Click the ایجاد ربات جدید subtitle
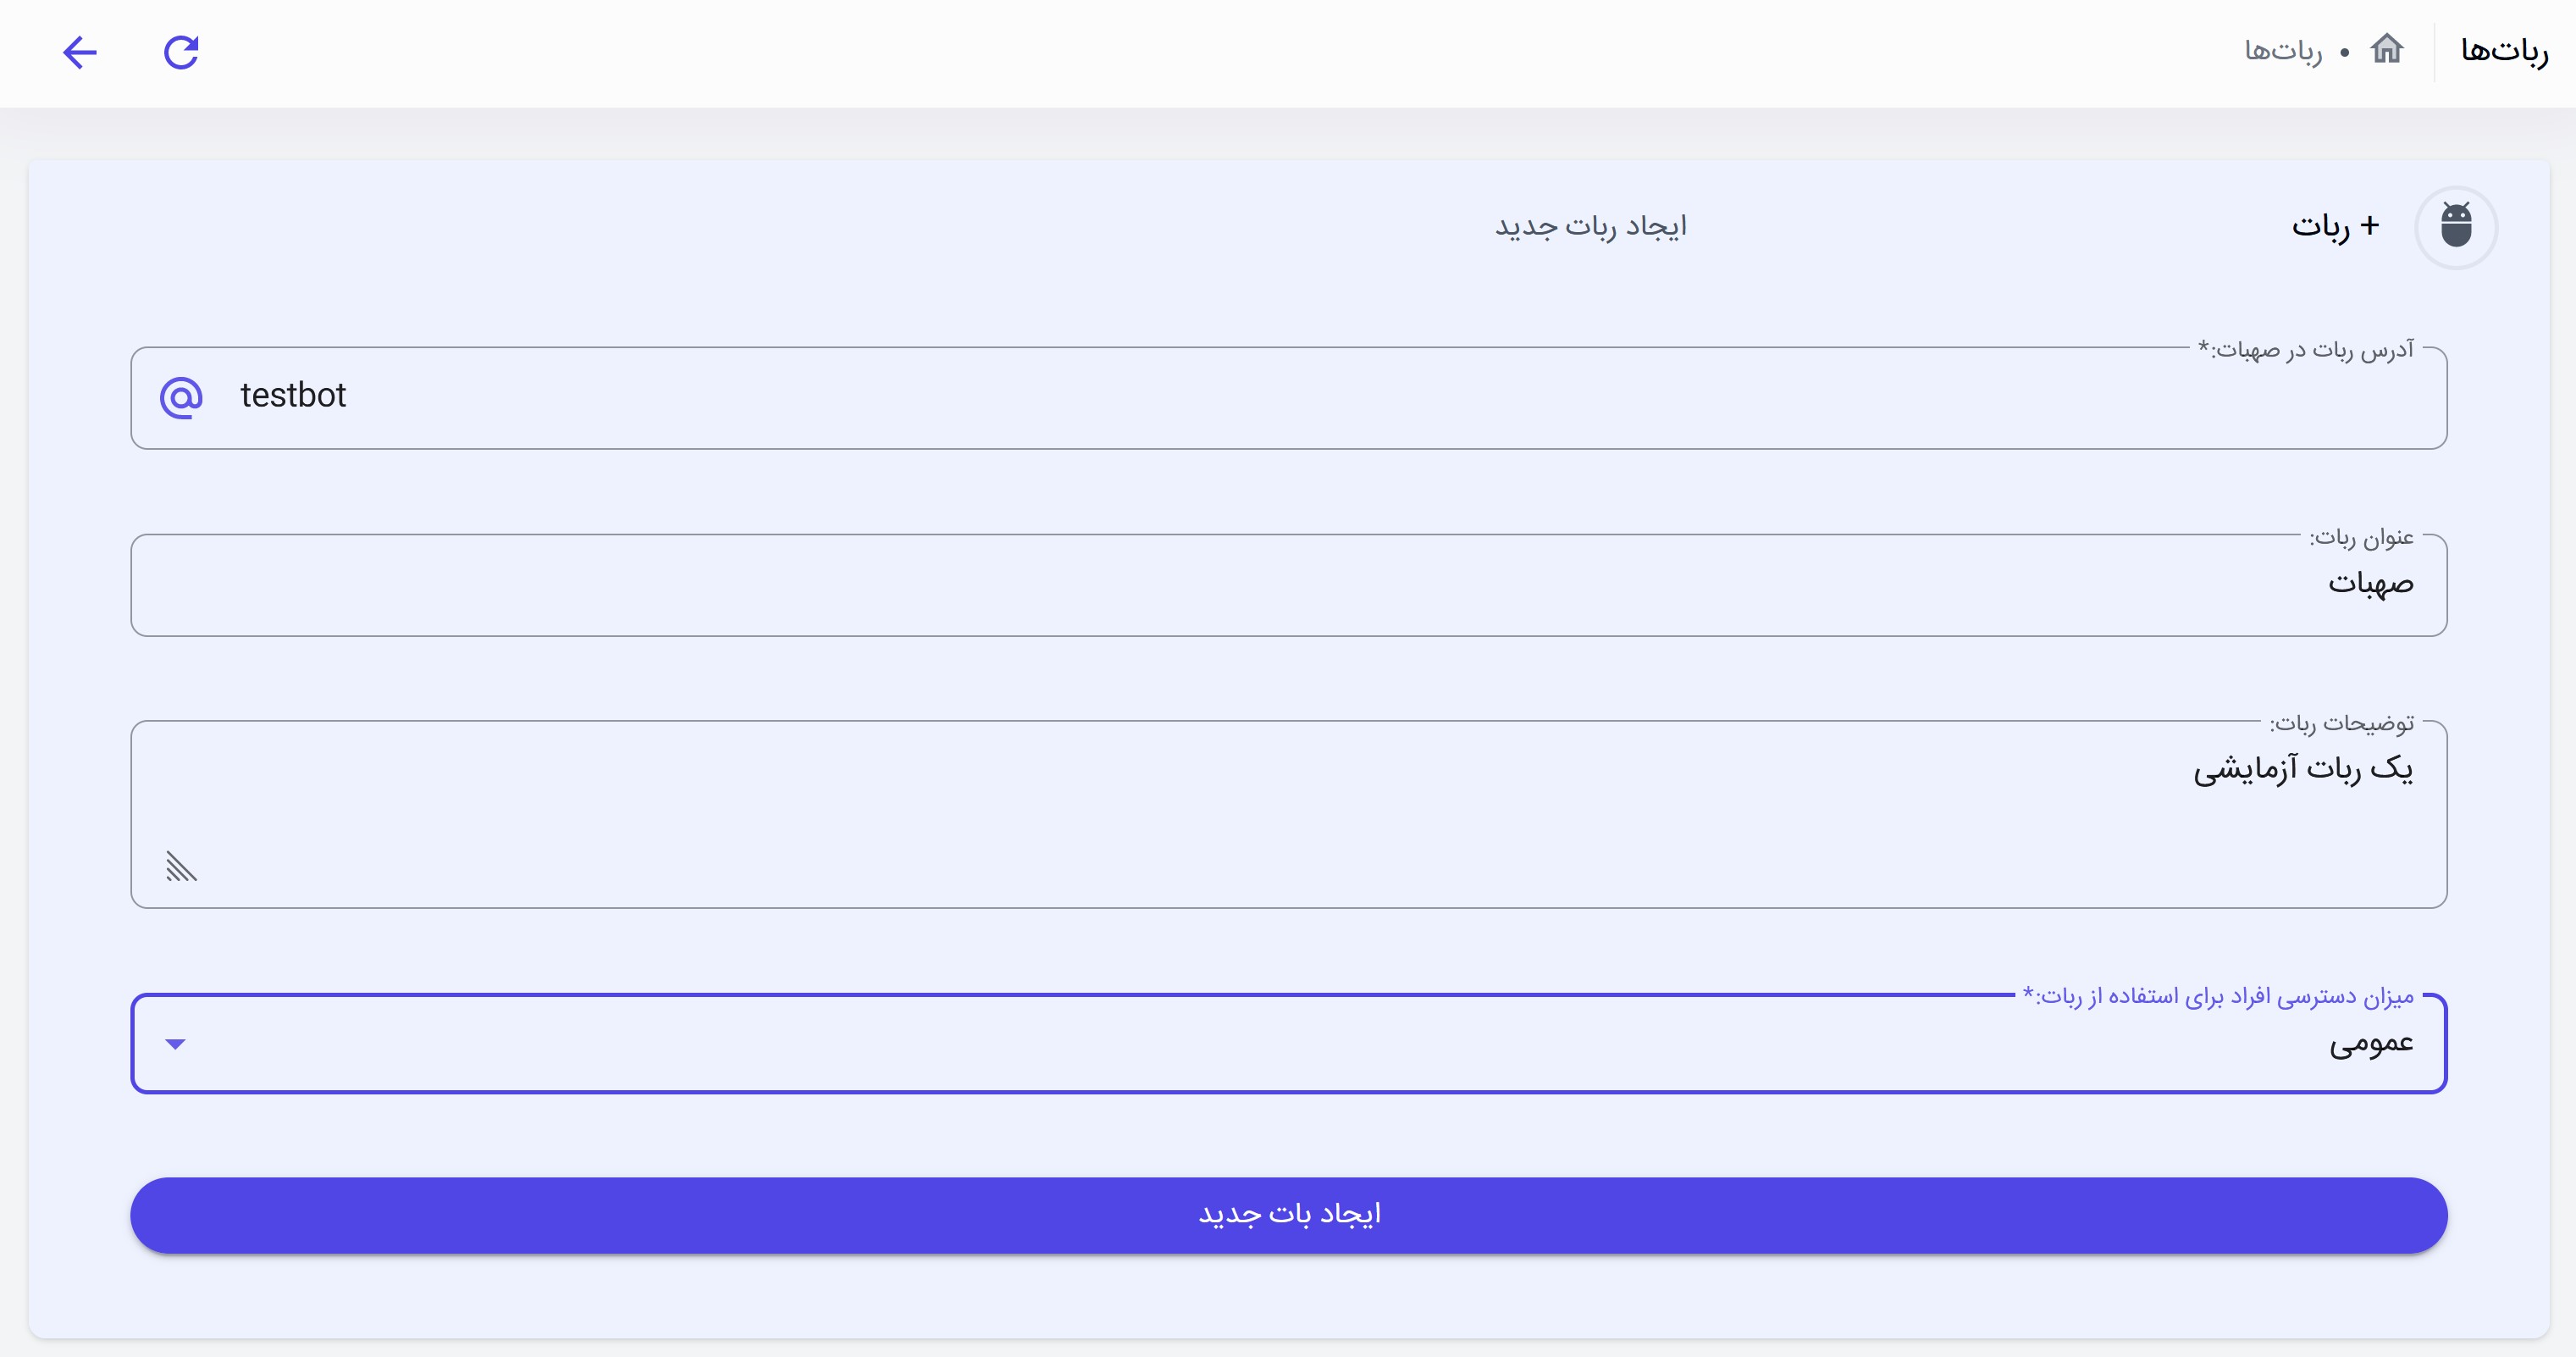The image size is (2576, 1357). (1590, 227)
